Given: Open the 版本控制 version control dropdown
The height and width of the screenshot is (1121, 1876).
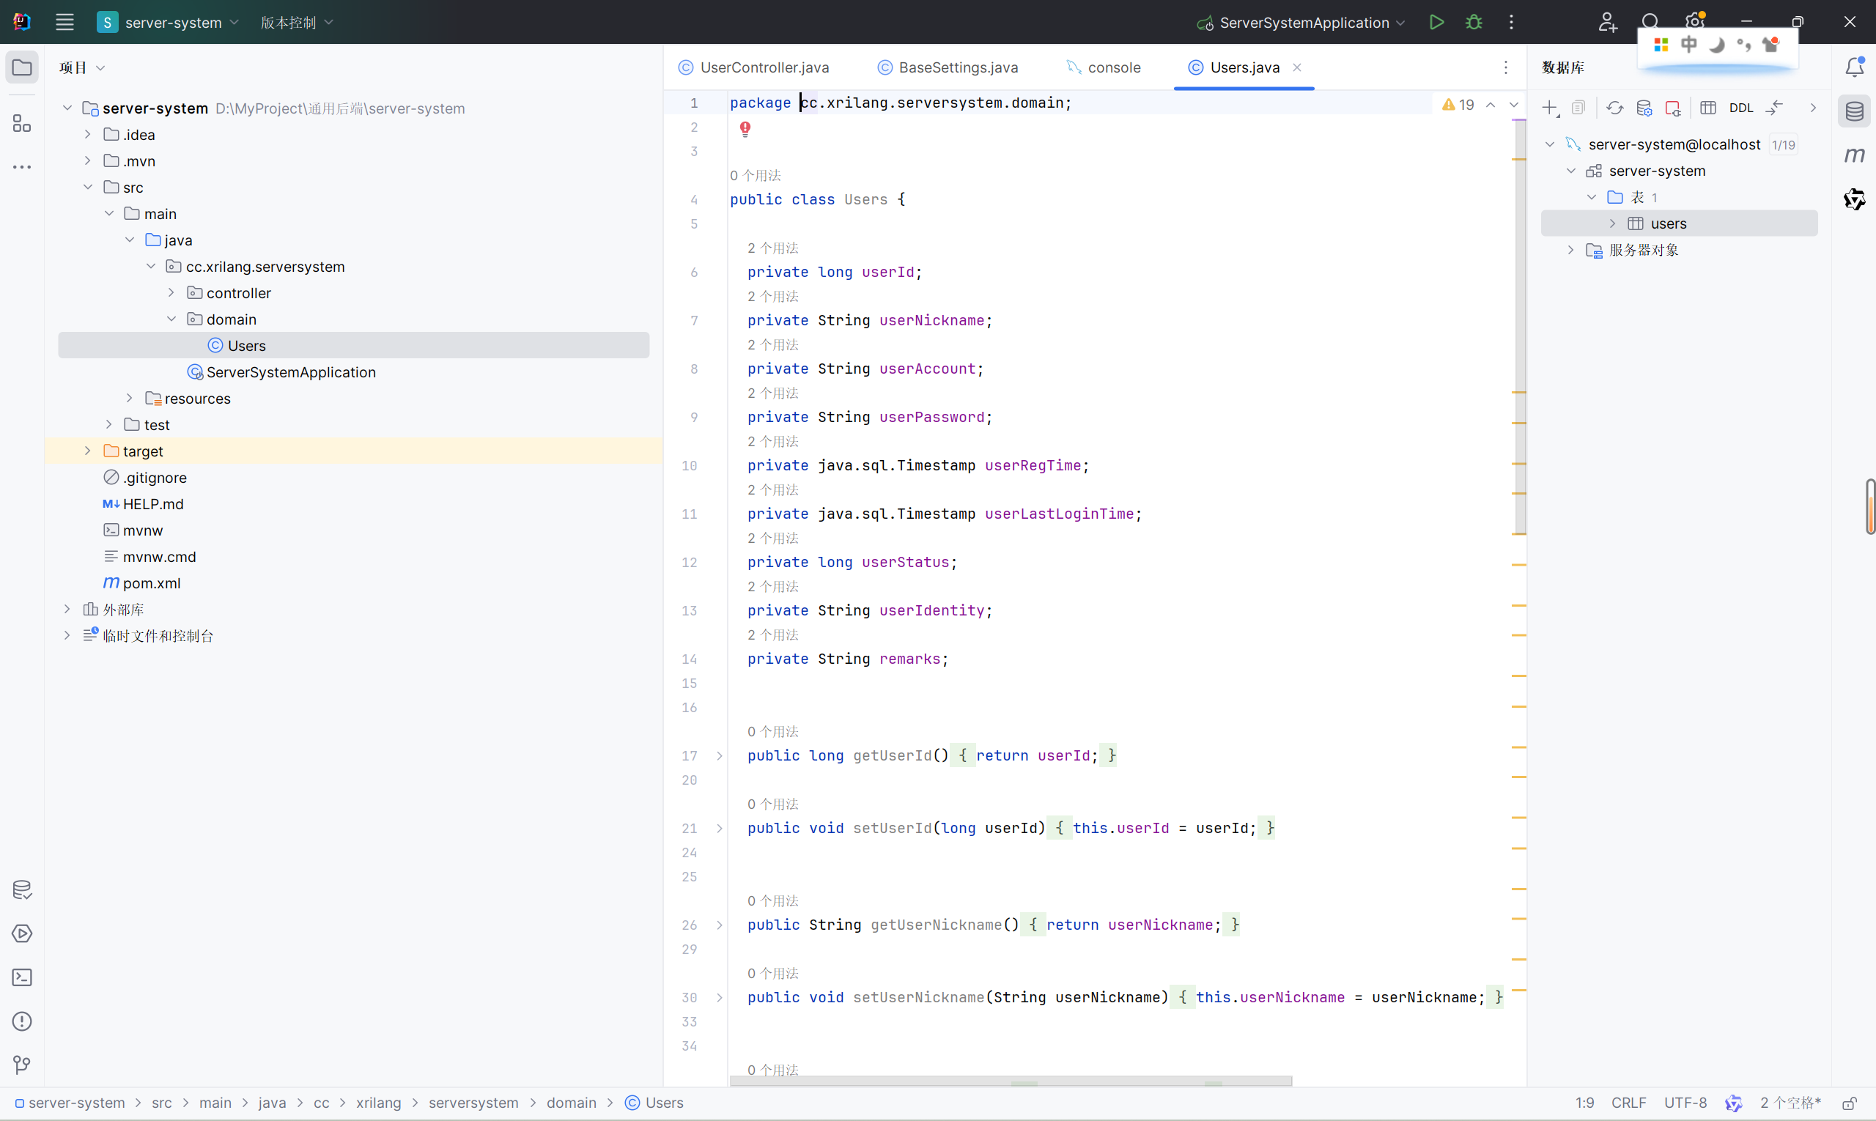Looking at the screenshot, I should tap(297, 23).
